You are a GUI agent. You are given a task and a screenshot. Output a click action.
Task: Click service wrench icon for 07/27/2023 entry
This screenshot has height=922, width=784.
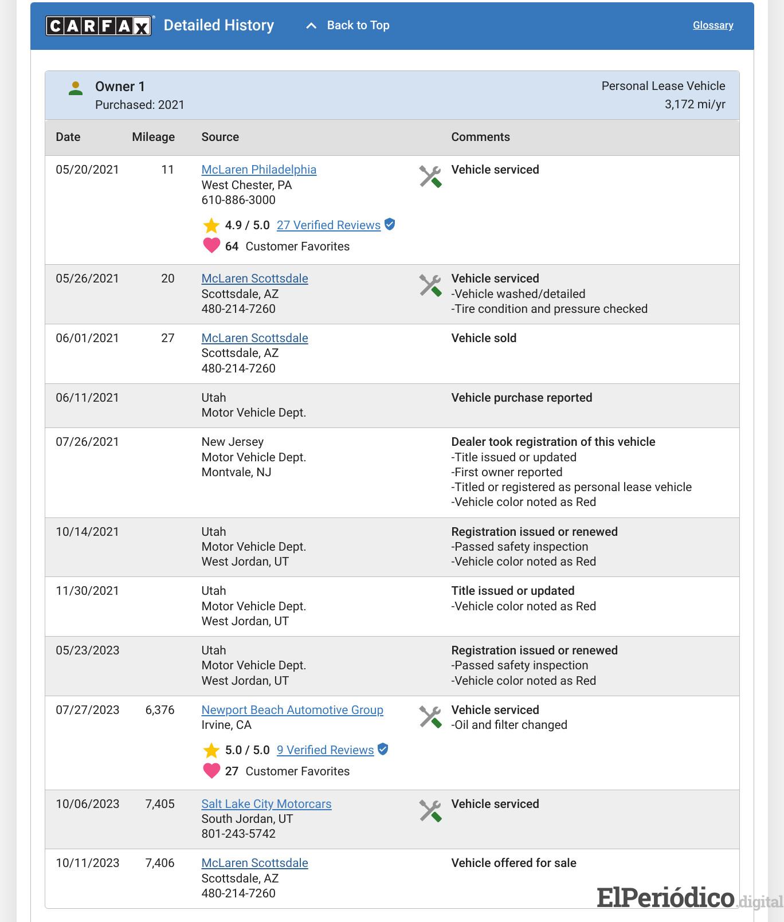[x=430, y=717]
